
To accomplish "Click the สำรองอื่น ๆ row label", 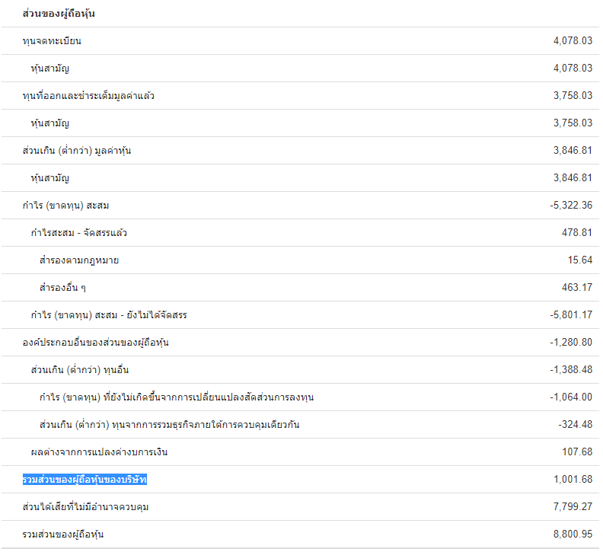I will 62,288.
